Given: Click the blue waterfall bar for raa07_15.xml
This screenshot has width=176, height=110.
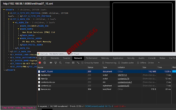Looking at the screenshot, I should [174, 71].
